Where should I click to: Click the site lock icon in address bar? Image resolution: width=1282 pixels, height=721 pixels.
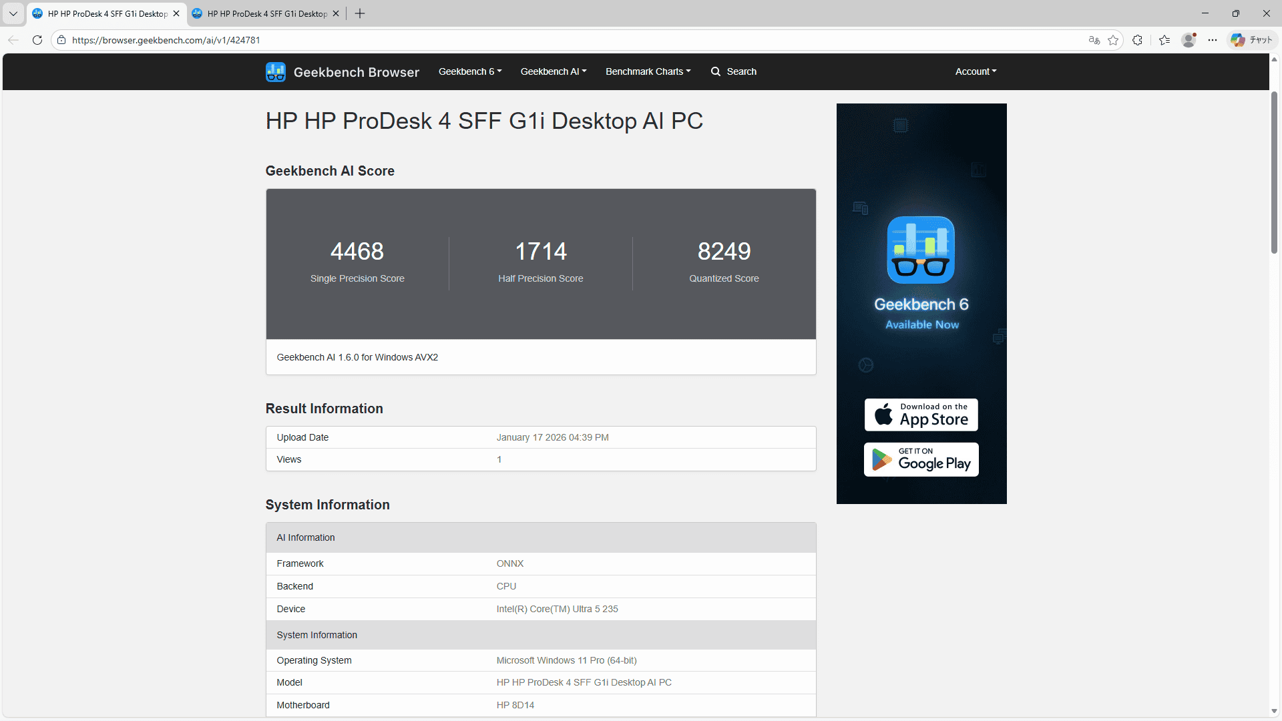click(x=61, y=40)
